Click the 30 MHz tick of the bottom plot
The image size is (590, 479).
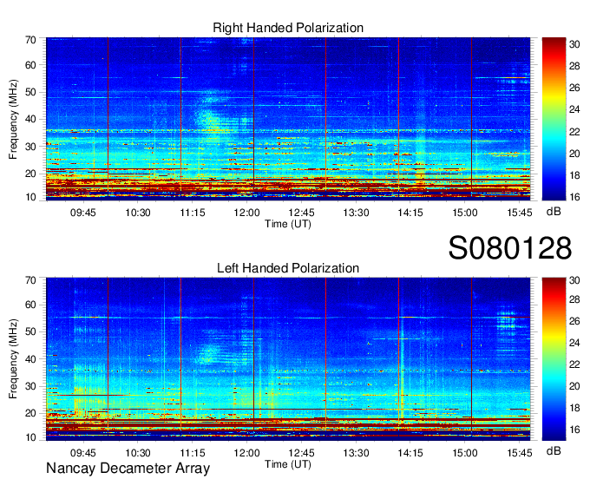pyautogui.click(x=30, y=386)
